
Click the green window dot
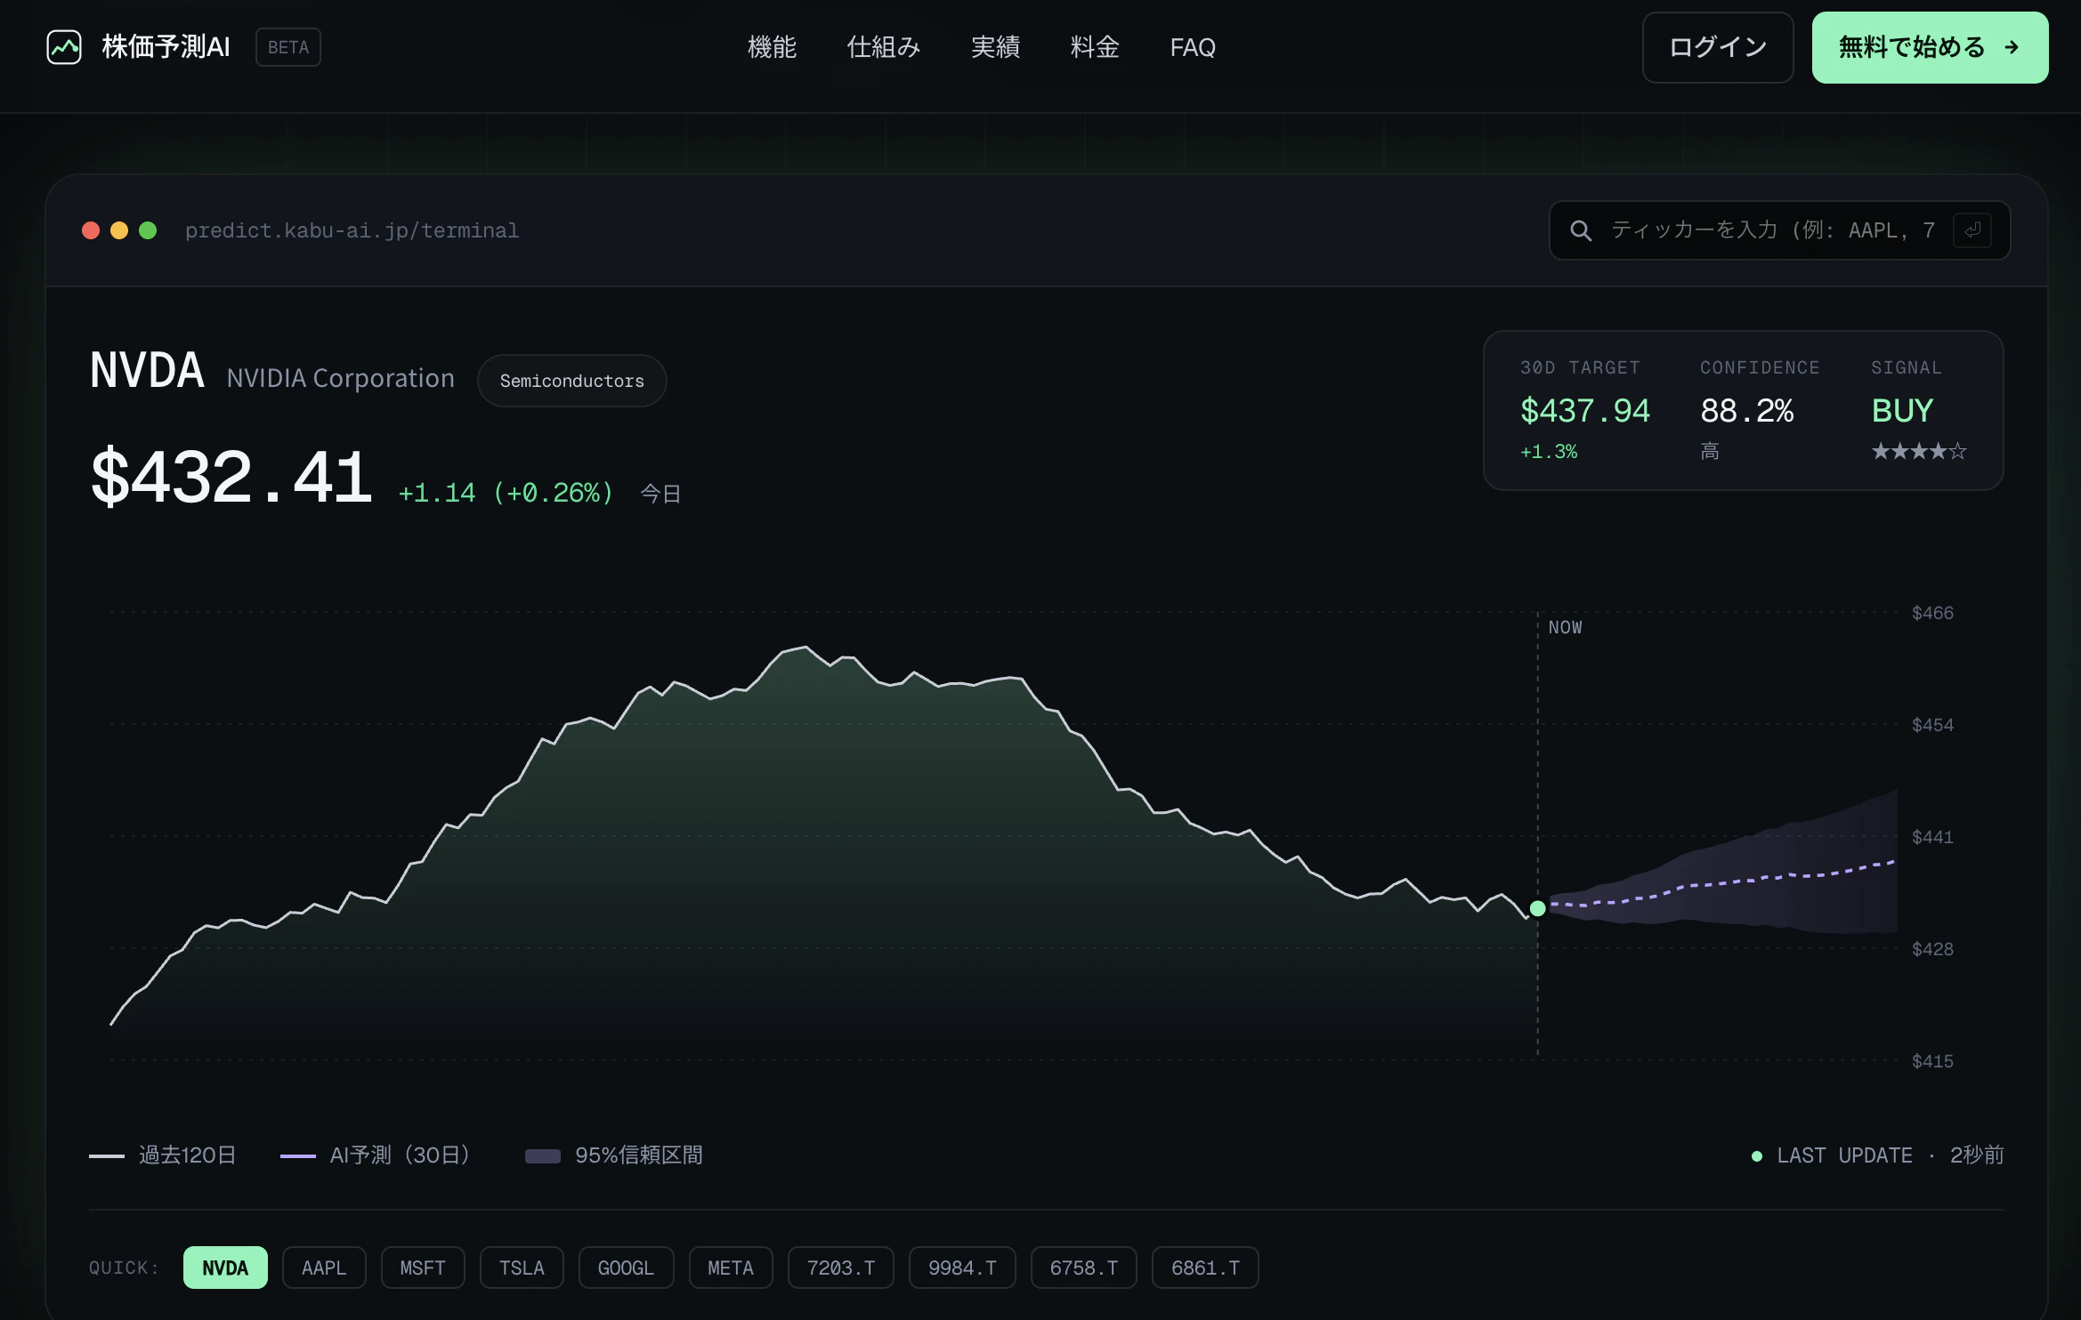(148, 230)
